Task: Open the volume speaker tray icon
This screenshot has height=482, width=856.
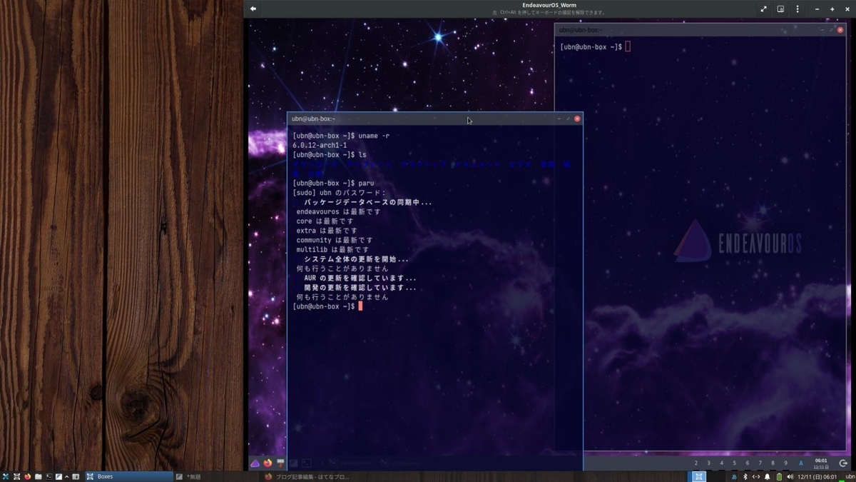Action: click(x=790, y=477)
